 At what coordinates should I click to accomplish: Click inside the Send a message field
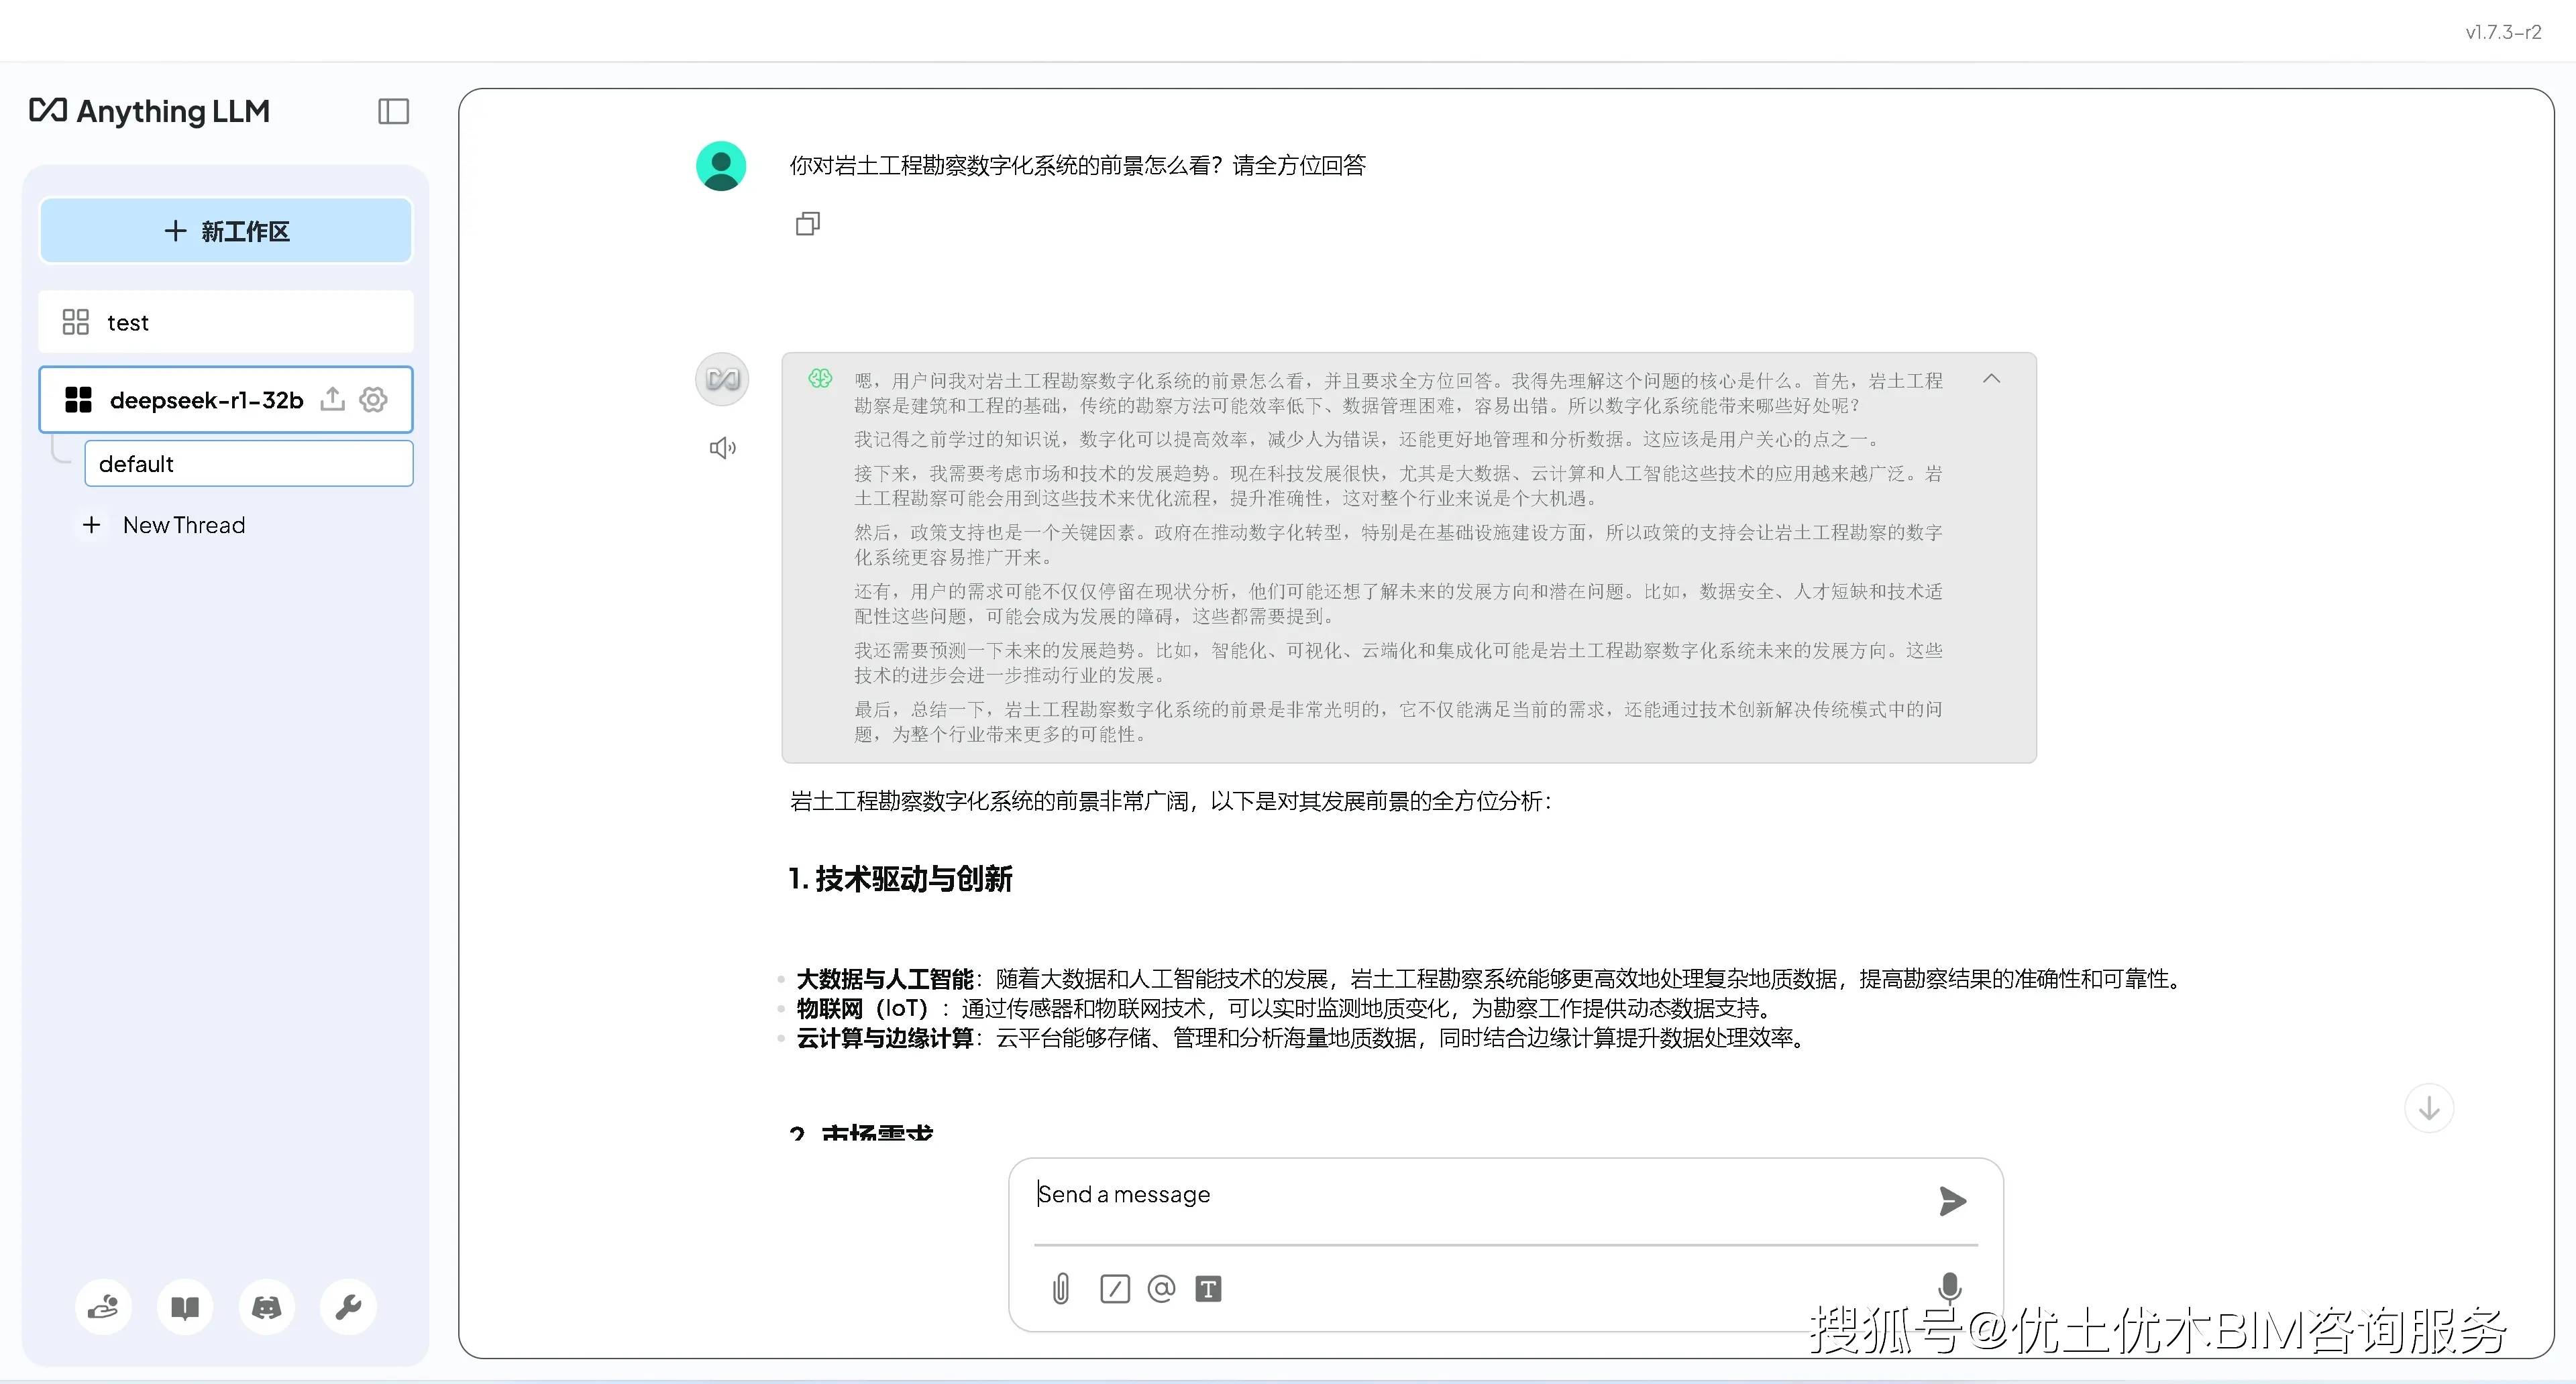pyautogui.click(x=1400, y=1194)
